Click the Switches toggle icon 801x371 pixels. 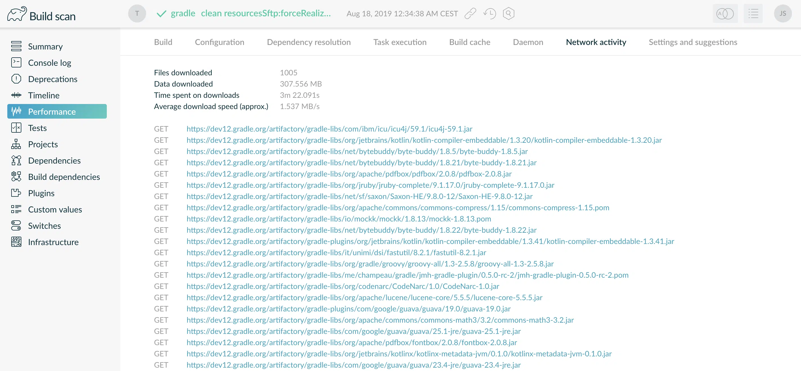[x=16, y=225]
